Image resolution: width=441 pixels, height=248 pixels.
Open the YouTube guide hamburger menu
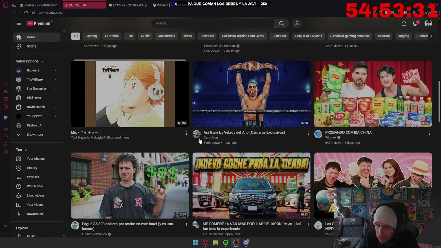(19, 23)
